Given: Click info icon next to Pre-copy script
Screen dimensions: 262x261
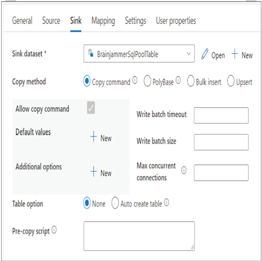Looking at the screenshot, I should click(x=54, y=230).
